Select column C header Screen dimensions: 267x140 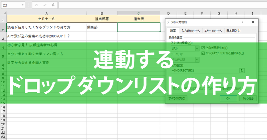coord(139,13)
